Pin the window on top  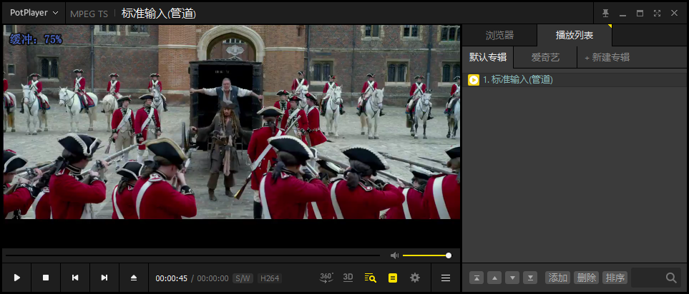(x=605, y=13)
